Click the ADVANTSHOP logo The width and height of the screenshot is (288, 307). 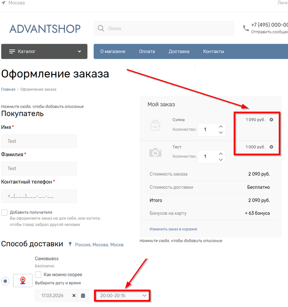(x=45, y=29)
